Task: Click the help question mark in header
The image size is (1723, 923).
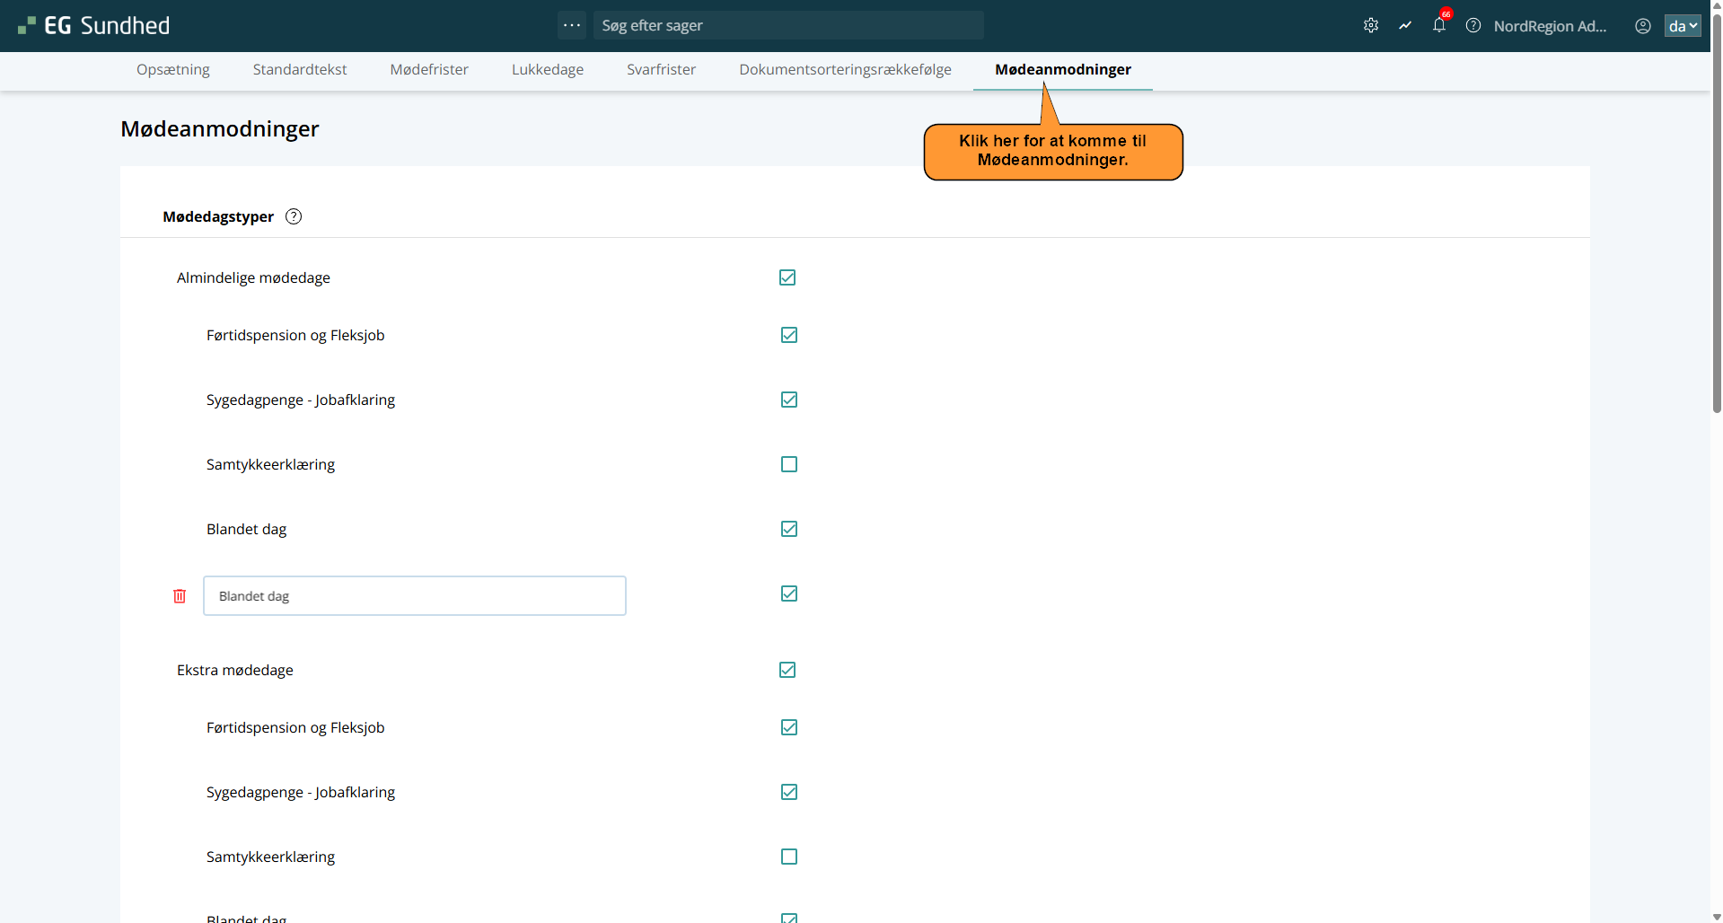Action: [x=1473, y=26]
